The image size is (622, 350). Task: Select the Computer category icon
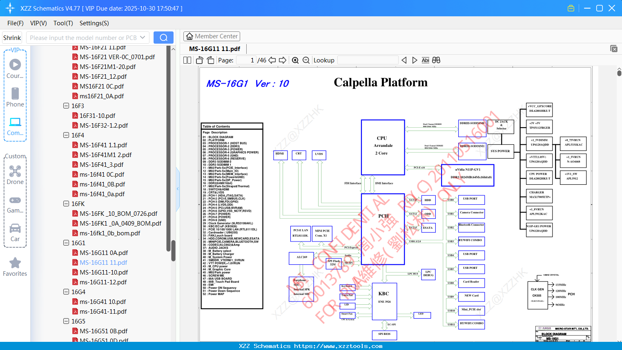click(x=15, y=126)
